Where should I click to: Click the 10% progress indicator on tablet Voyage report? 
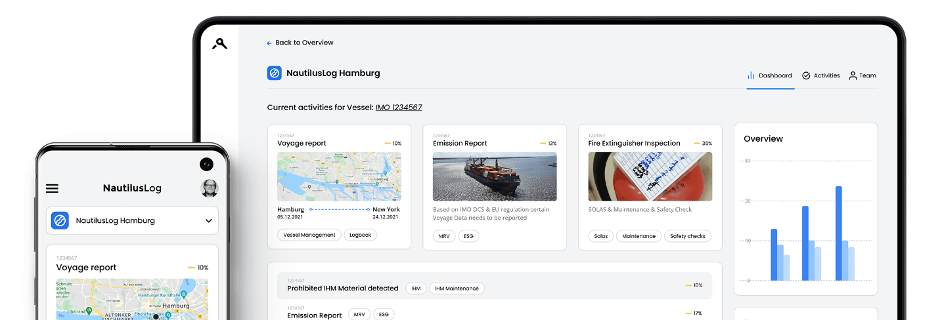(x=393, y=143)
